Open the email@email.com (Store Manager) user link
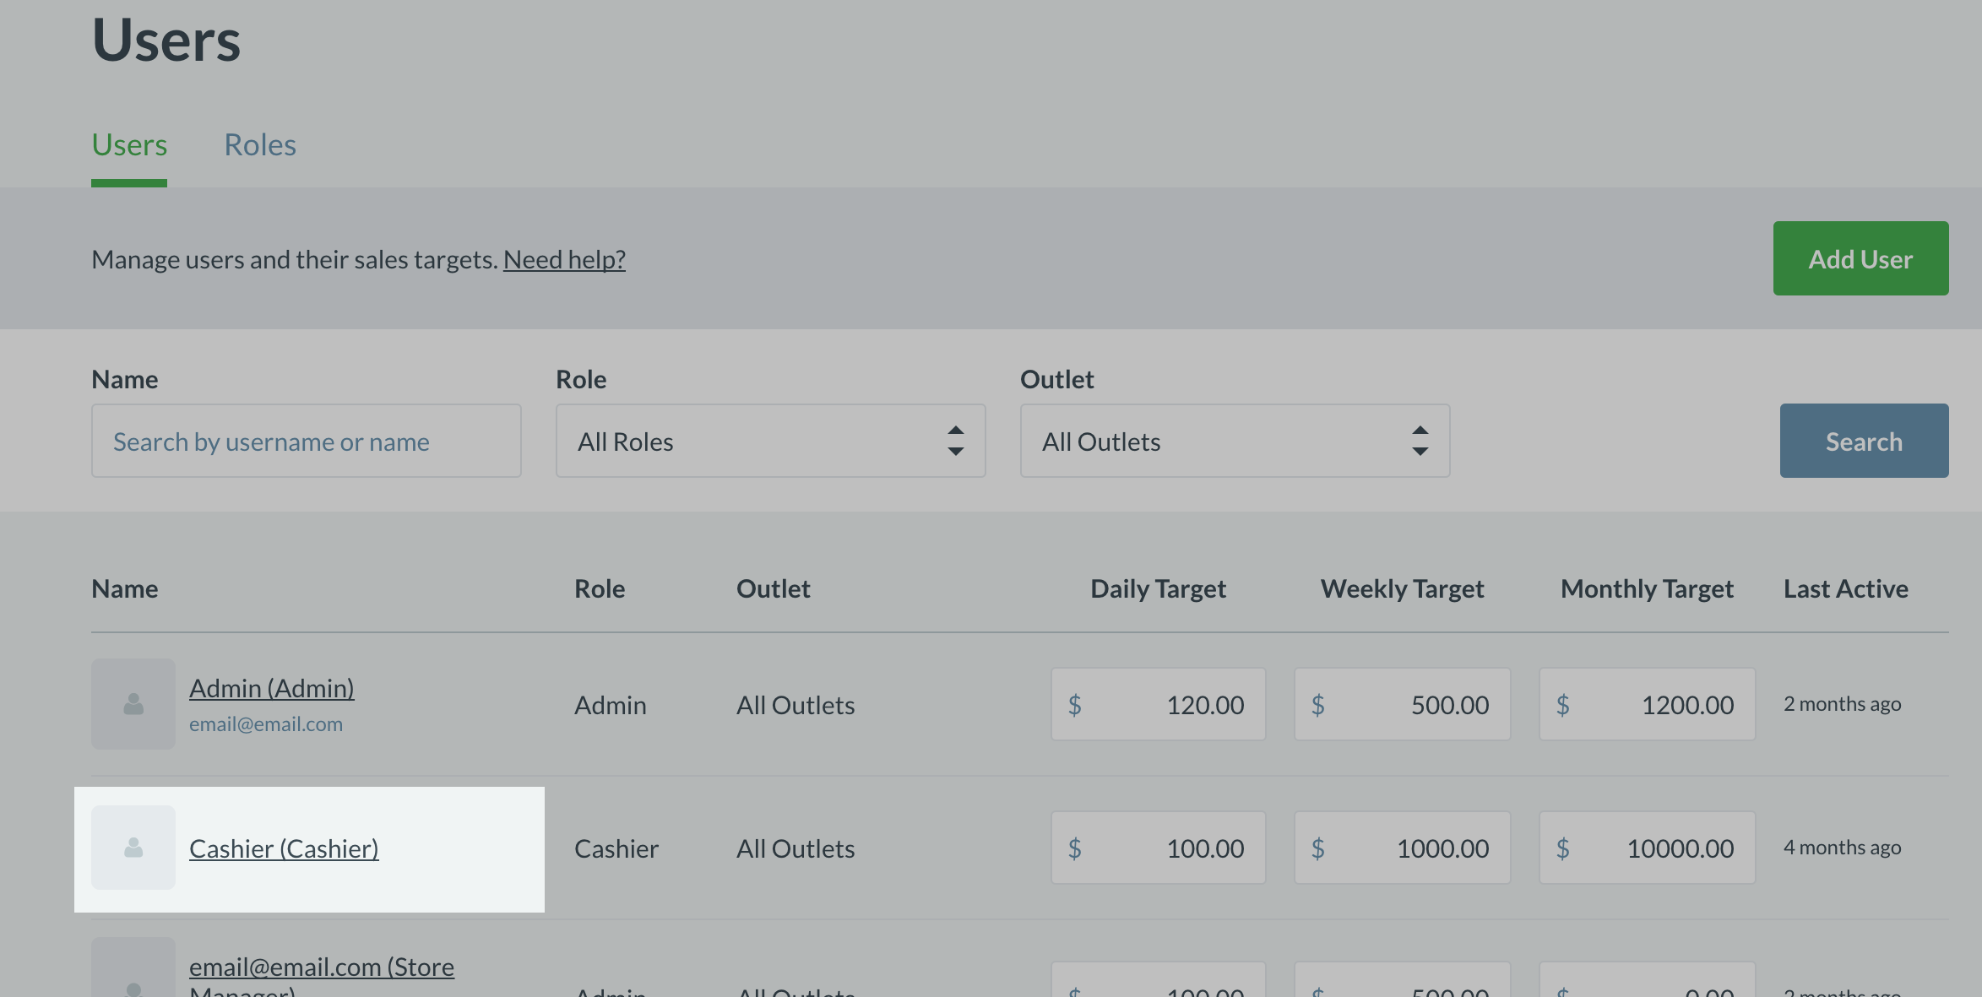 [x=321, y=967]
